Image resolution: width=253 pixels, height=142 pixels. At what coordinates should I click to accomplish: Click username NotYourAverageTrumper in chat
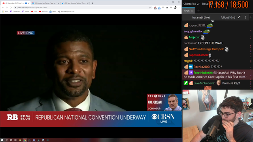(206, 49)
